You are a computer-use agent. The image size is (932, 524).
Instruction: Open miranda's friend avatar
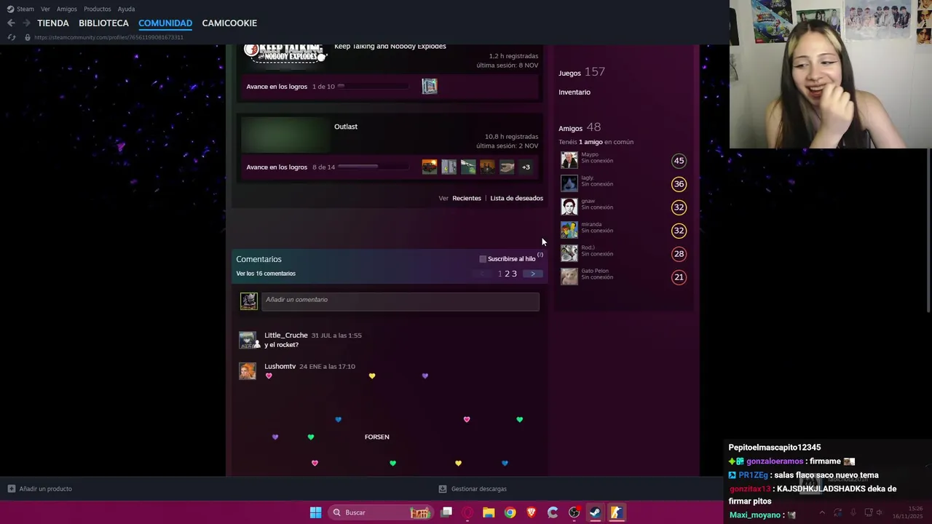pos(569,230)
